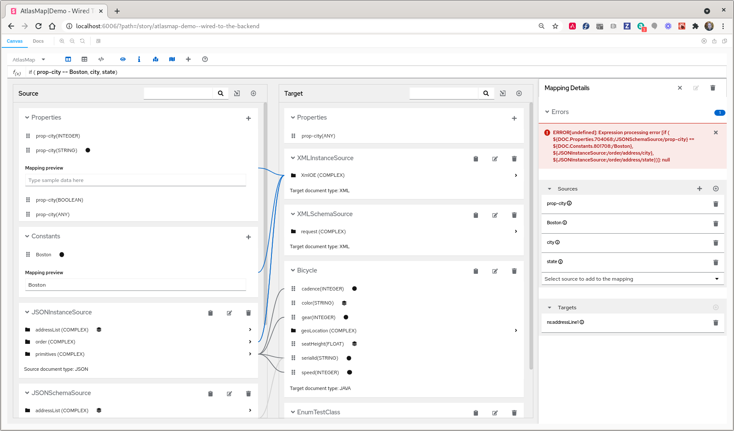Switch to the mapping table view icon
The image size is (734, 431).
(x=84, y=59)
